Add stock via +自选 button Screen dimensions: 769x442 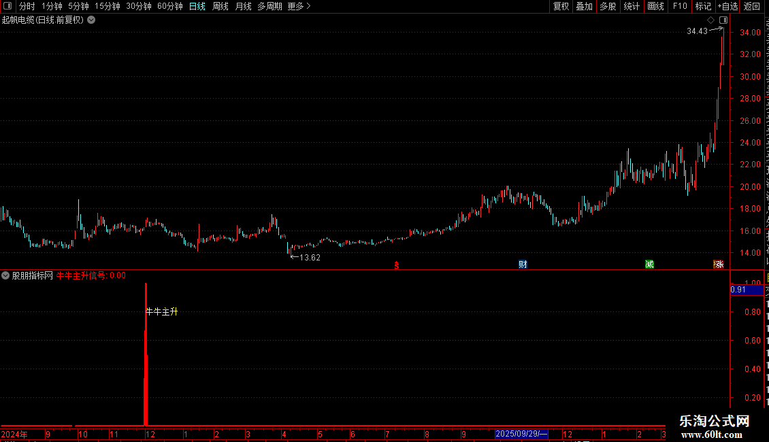pos(727,6)
